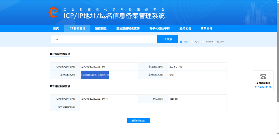Open the 通知公告 tab

coord(185,28)
